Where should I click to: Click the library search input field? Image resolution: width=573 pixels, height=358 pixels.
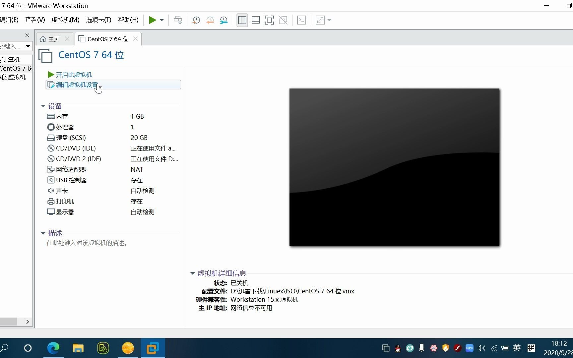[12, 46]
